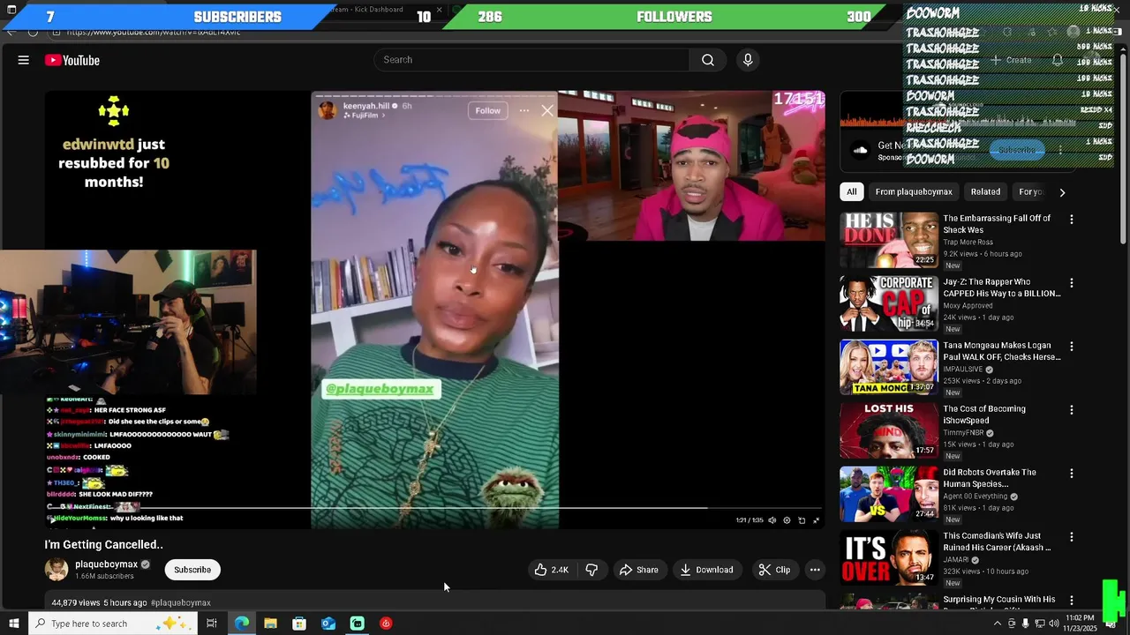
Task: Open the Create button in YouTube header
Action: tap(1011, 60)
